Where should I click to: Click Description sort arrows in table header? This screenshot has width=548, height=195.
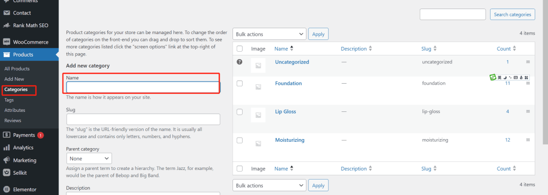click(370, 49)
